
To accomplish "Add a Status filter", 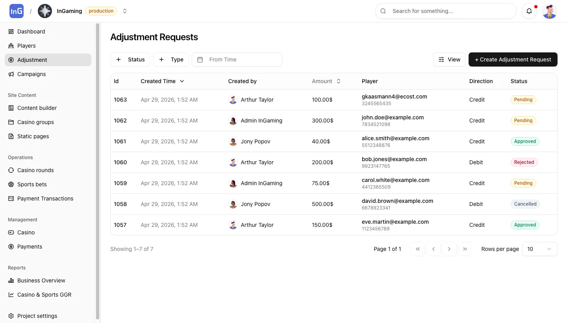I will click(x=130, y=59).
